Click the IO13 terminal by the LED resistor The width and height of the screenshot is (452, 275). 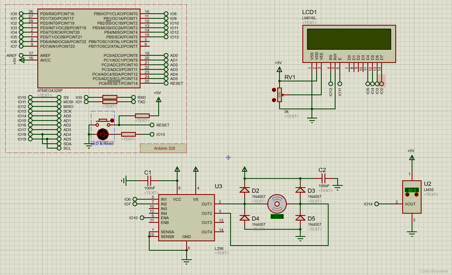click(152, 134)
